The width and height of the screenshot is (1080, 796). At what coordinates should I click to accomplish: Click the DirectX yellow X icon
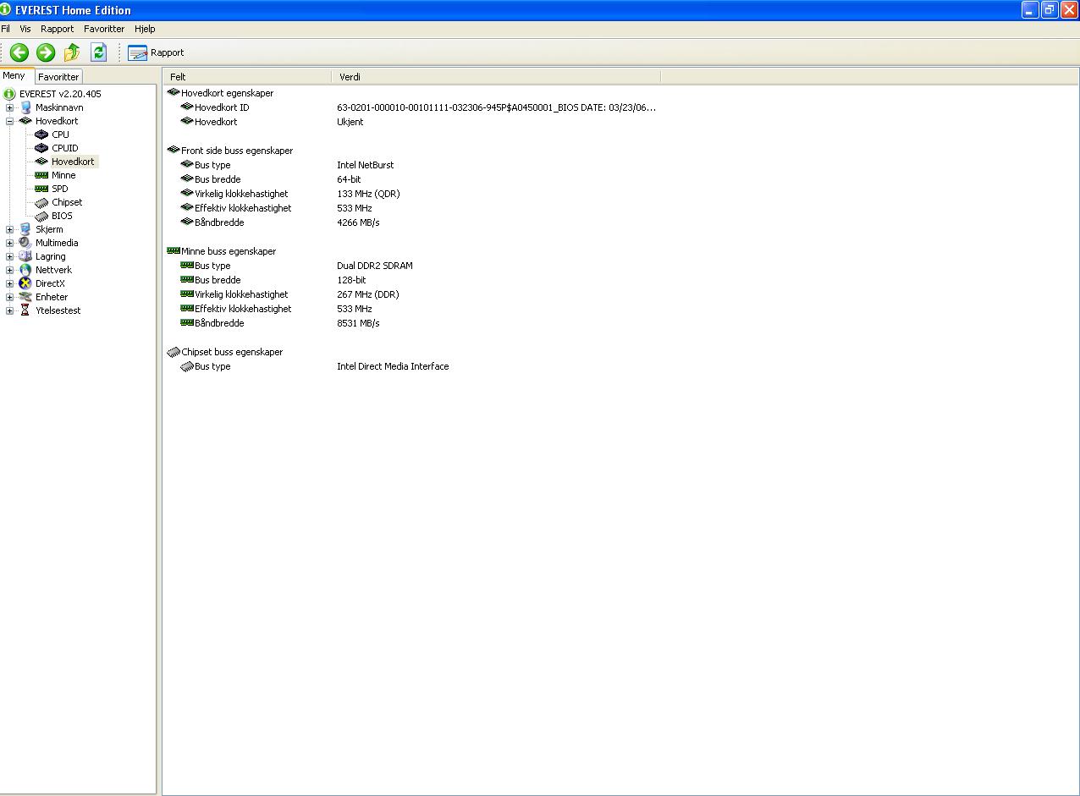[x=25, y=283]
